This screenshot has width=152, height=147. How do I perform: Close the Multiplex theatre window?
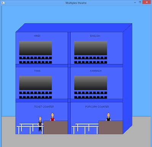(x=147, y=2)
